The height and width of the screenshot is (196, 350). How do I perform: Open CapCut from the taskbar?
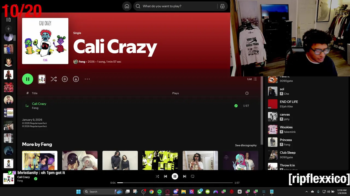point(240,192)
